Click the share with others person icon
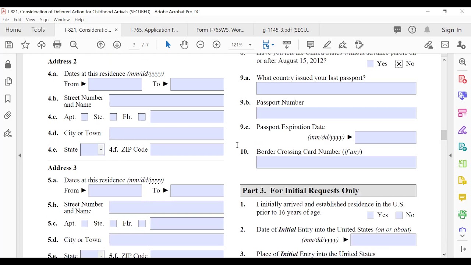 [461, 45]
